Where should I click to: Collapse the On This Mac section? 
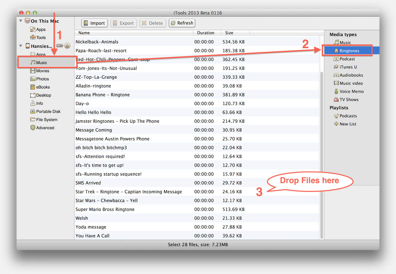coord(21,21)
